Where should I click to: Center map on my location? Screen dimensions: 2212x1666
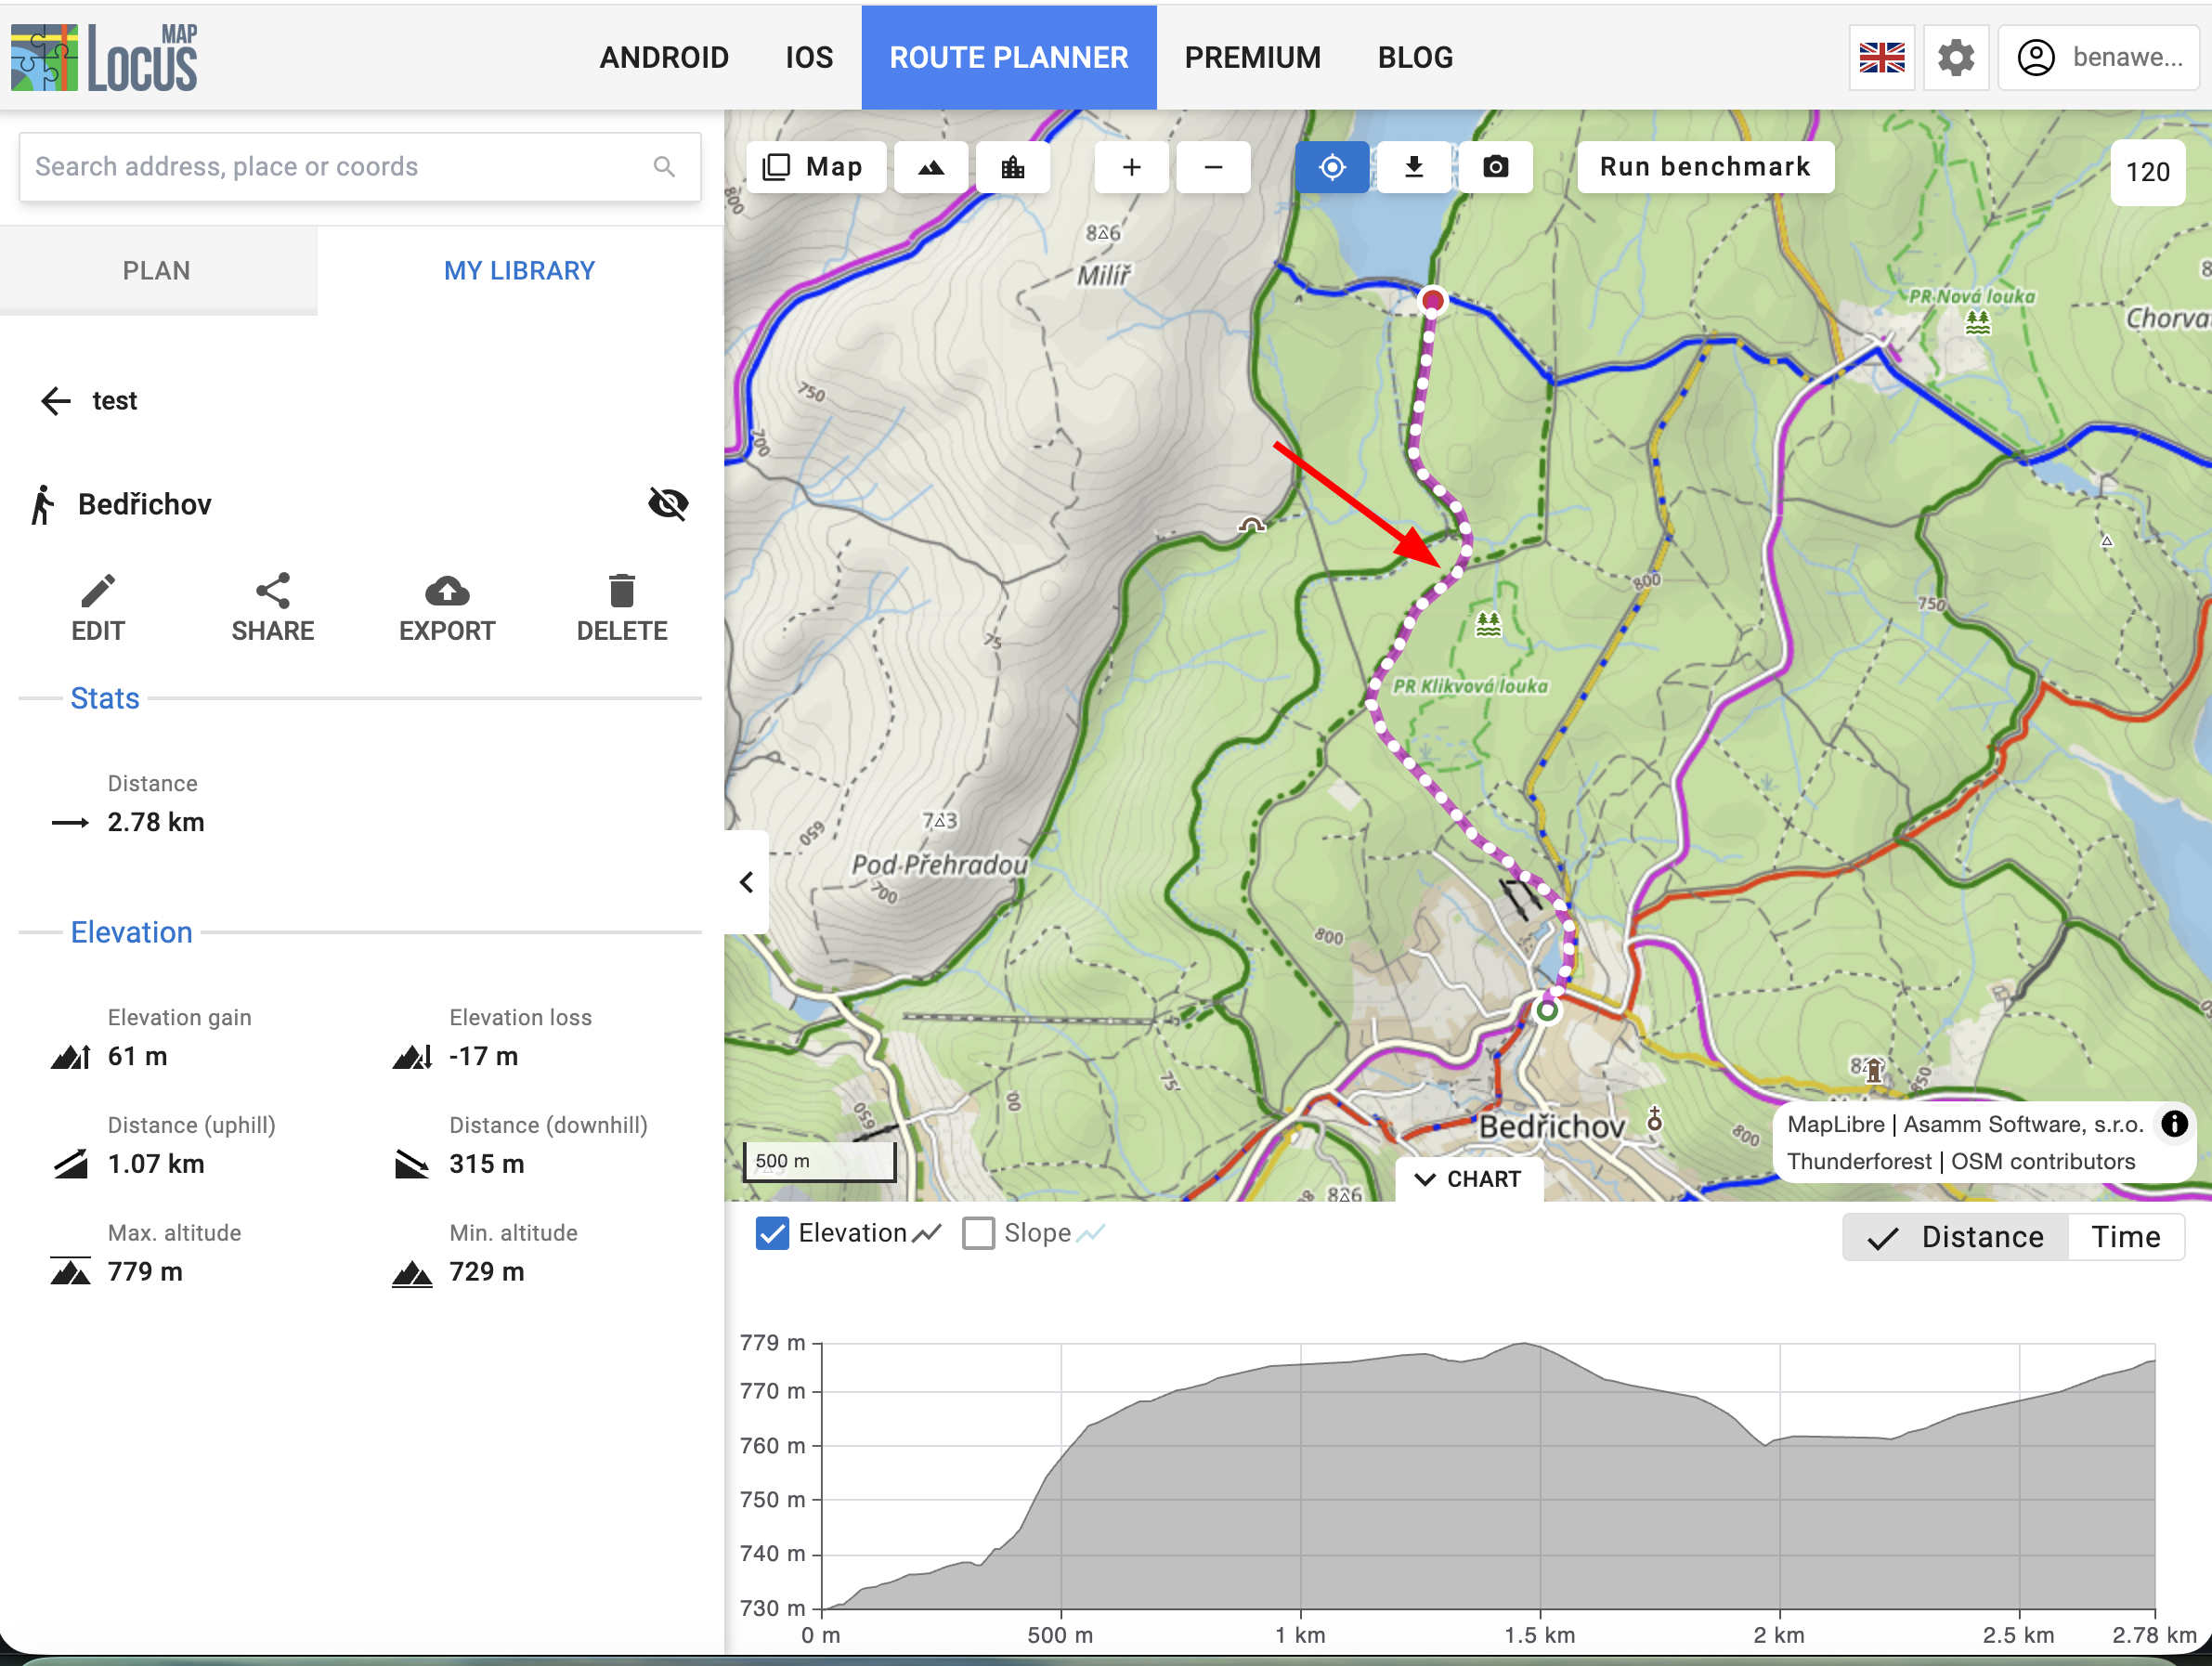coord(1332,167)
